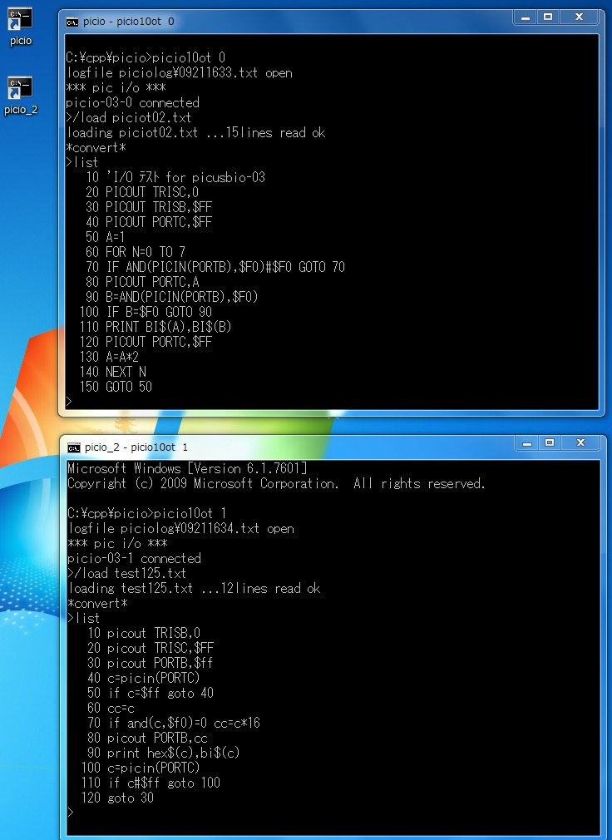Click 'loading piciot02.txt ...15lines read ok'
The width and height of the screenshot is (612, 840).
(196, 133)
